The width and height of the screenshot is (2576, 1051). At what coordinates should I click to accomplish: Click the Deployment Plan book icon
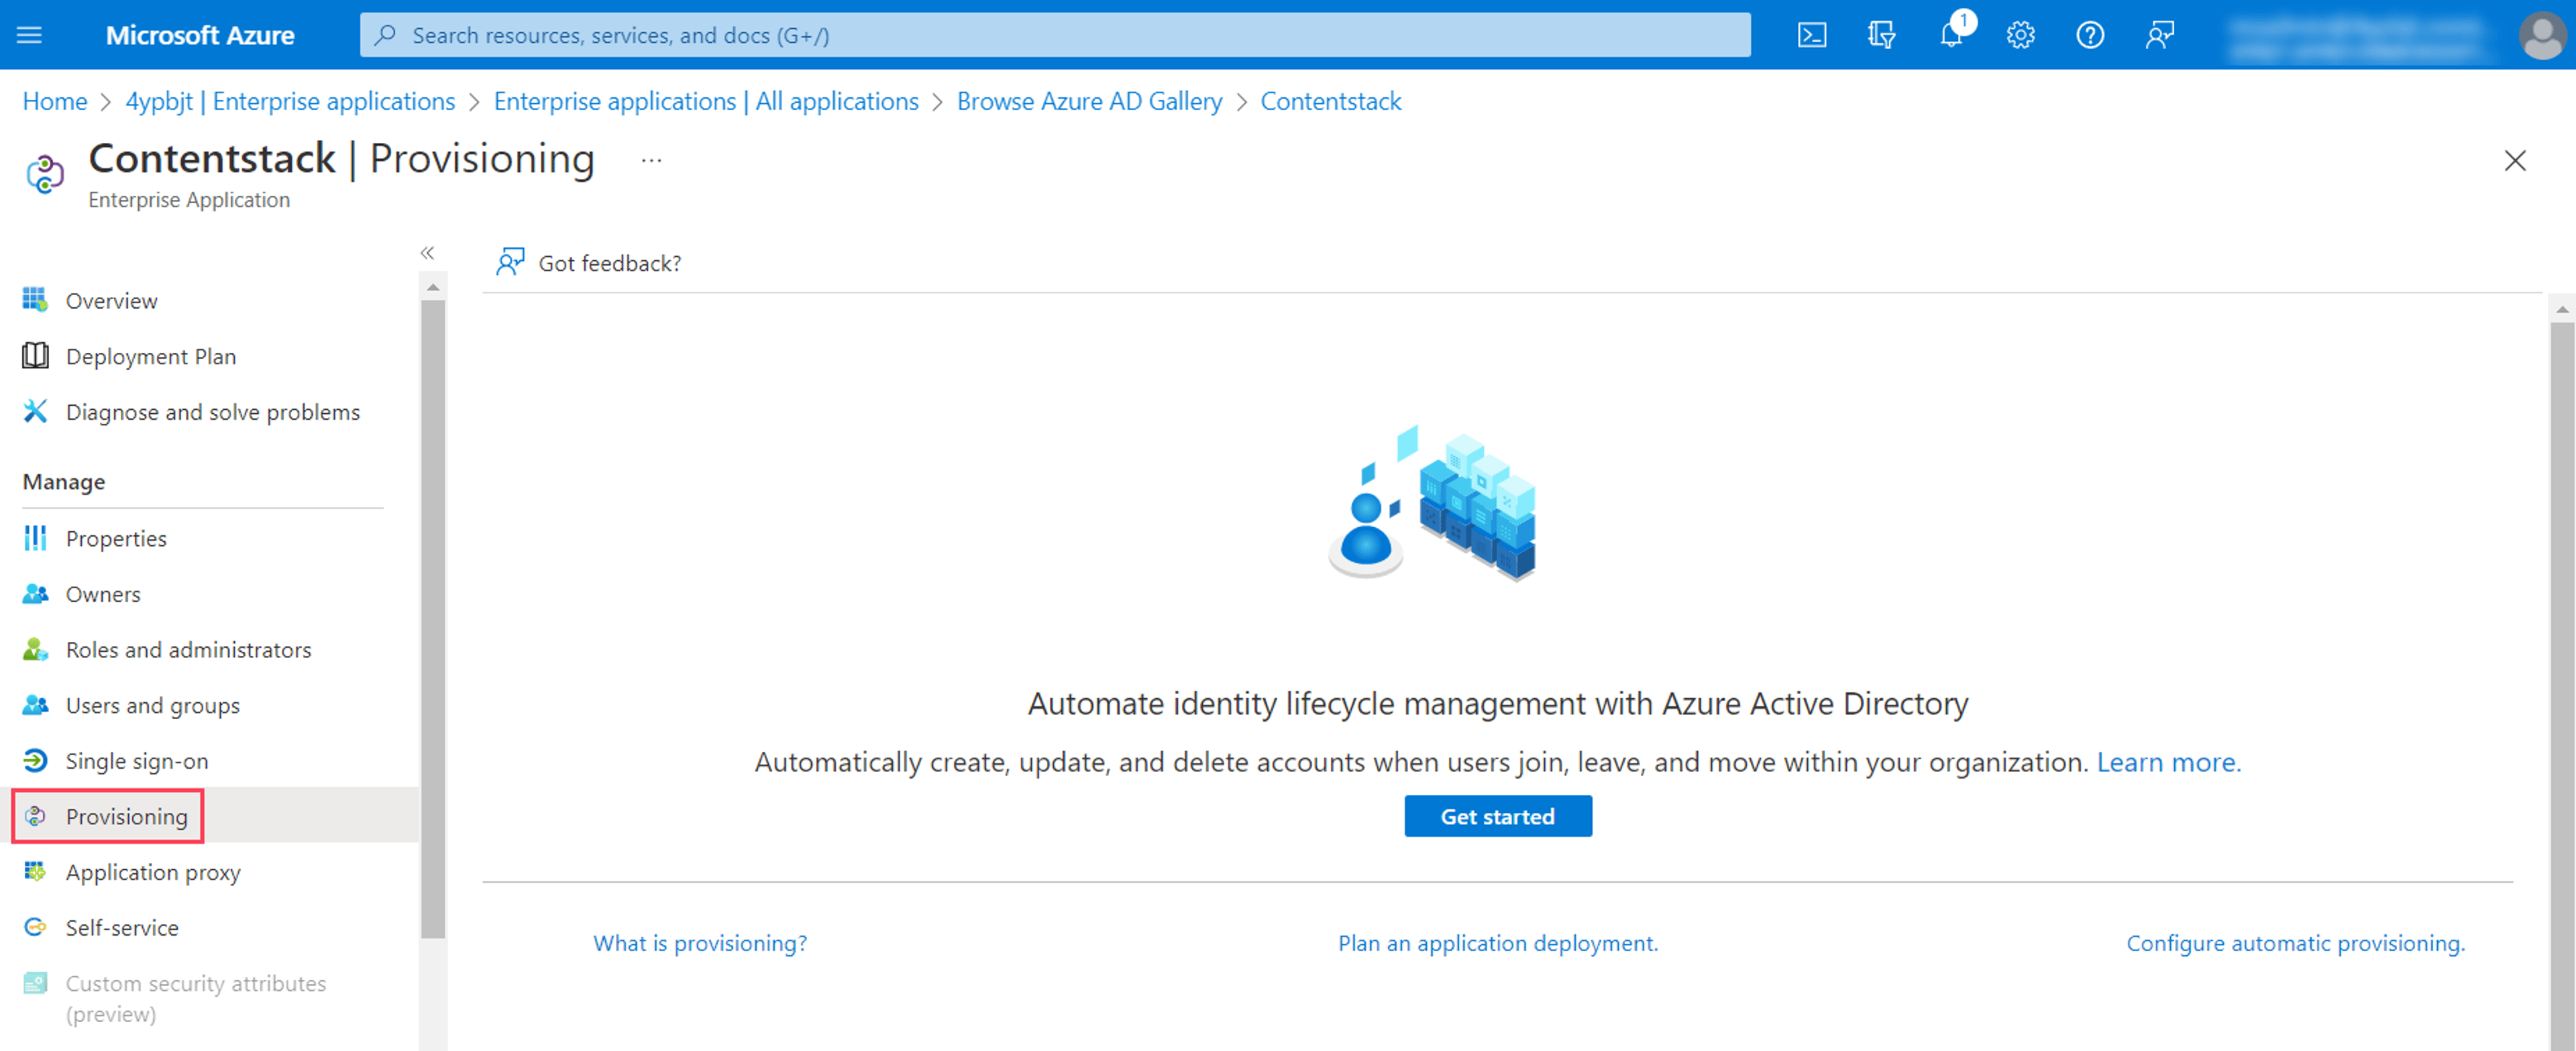(35, 356)
